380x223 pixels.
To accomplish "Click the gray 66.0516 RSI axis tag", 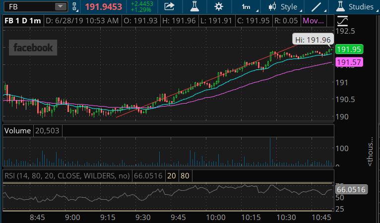I will (x=351, y=189).
